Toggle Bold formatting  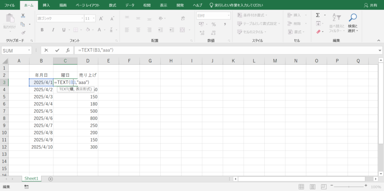pyautogui.click(x=42, y=30)
